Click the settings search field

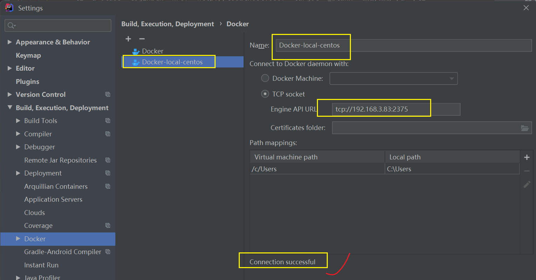coord(58,26)
